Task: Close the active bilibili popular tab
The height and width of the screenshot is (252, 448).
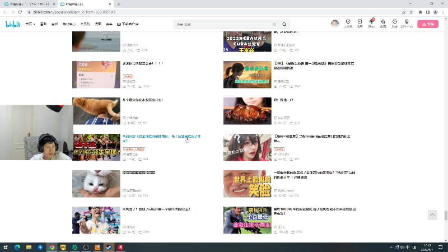Action: 110,4
